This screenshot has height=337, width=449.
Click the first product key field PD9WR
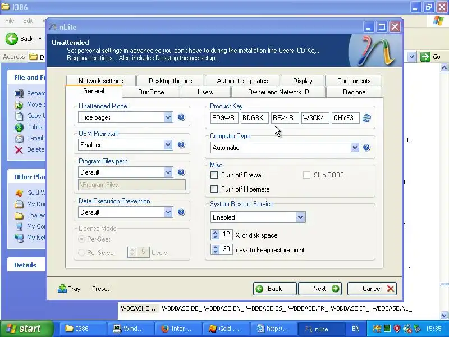pyautogui.click(x=224, y=118)
